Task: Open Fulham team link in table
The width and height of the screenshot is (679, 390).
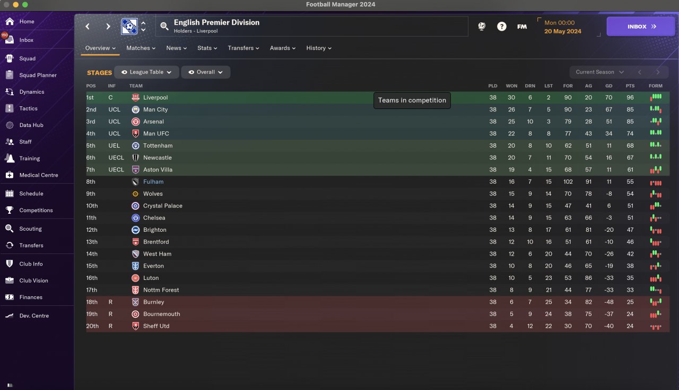Action: tap(153, 182)
